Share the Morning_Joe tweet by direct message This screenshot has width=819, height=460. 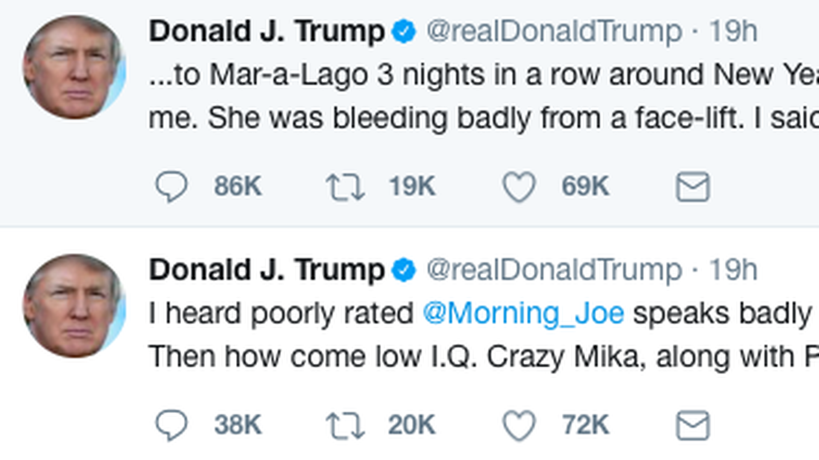(693, 425)
